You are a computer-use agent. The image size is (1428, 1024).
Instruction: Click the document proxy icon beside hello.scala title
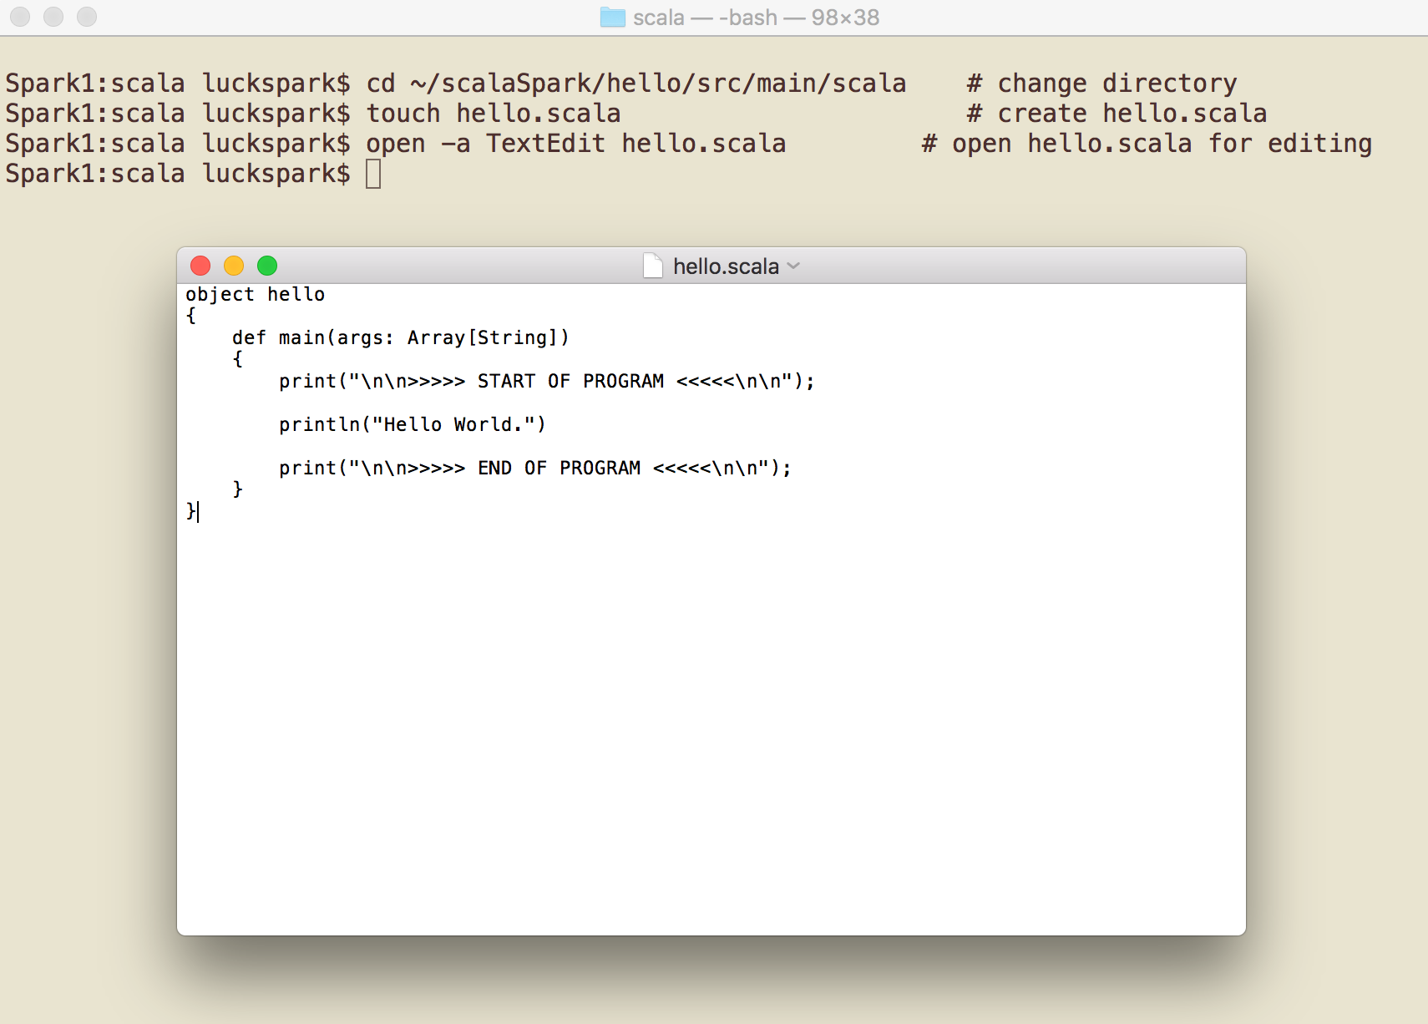(x=654, y=266)
